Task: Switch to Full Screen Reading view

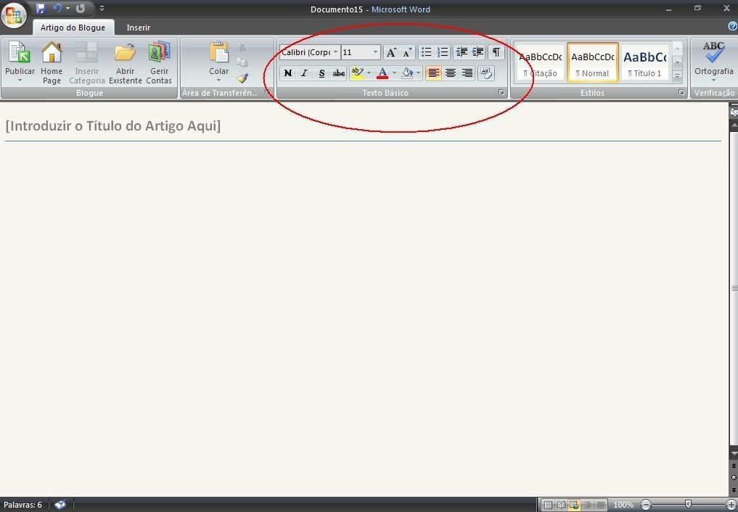Action: point(561,505)
